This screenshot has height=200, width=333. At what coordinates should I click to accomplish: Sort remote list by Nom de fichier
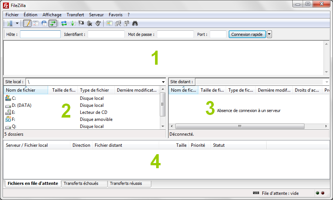(x=184, y=90)
